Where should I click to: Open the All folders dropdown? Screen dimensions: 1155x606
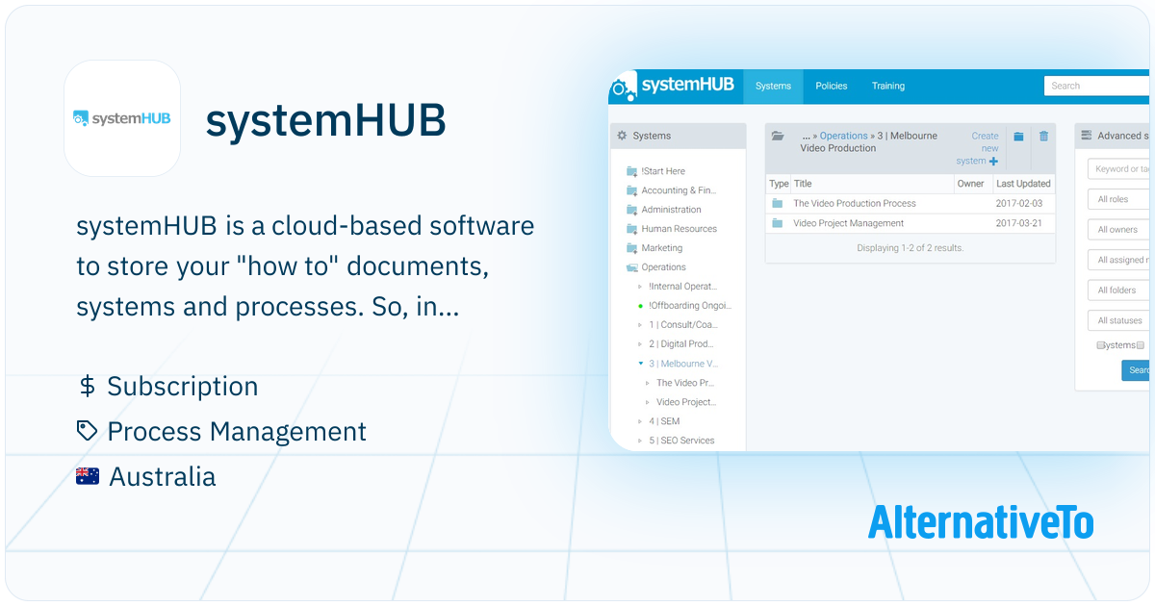(1118, 290)
